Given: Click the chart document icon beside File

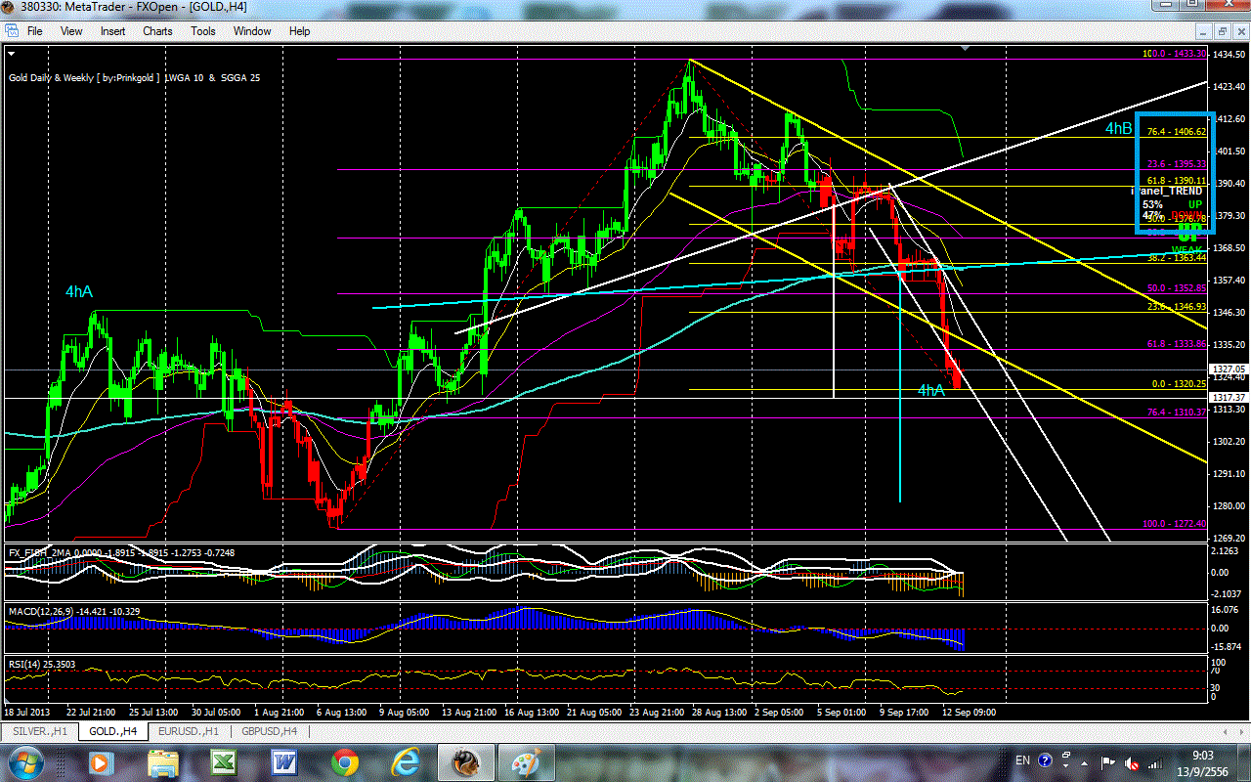Looking at the screenshot, I should click(11, 30).
